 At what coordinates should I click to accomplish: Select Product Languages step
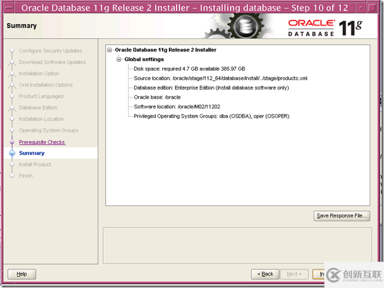41,96
